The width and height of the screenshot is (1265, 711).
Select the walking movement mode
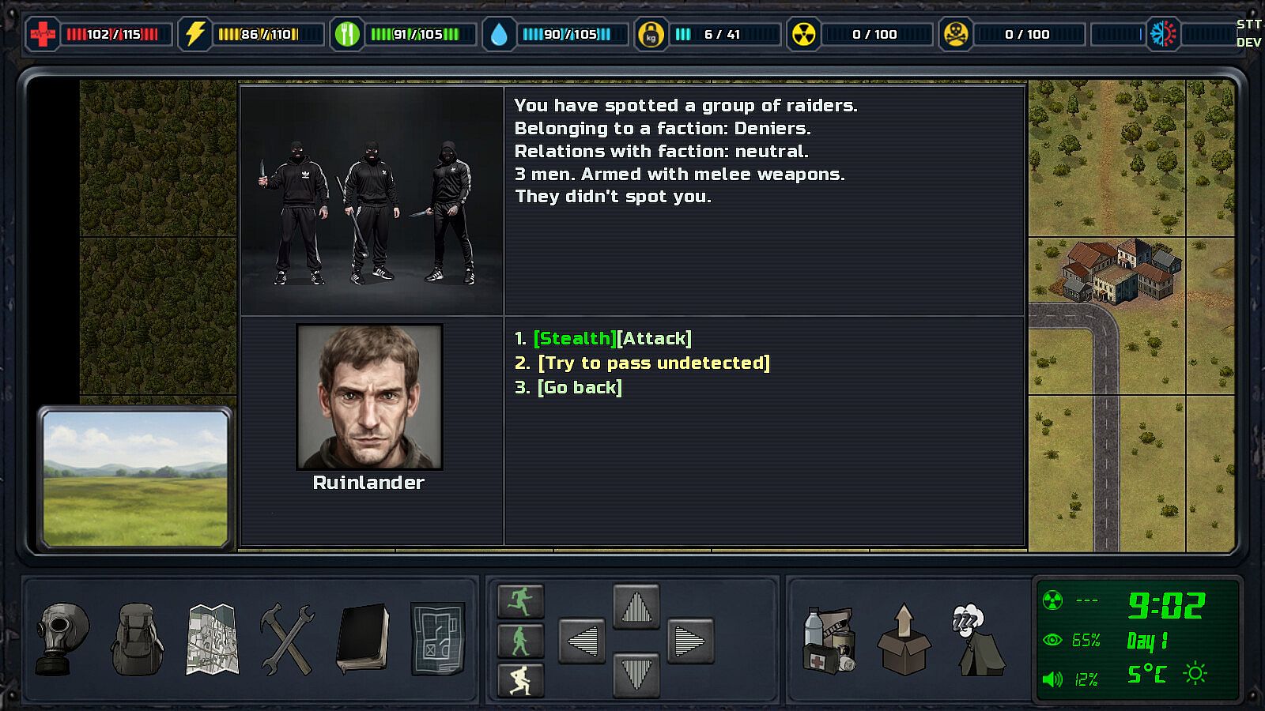[520, 641]
